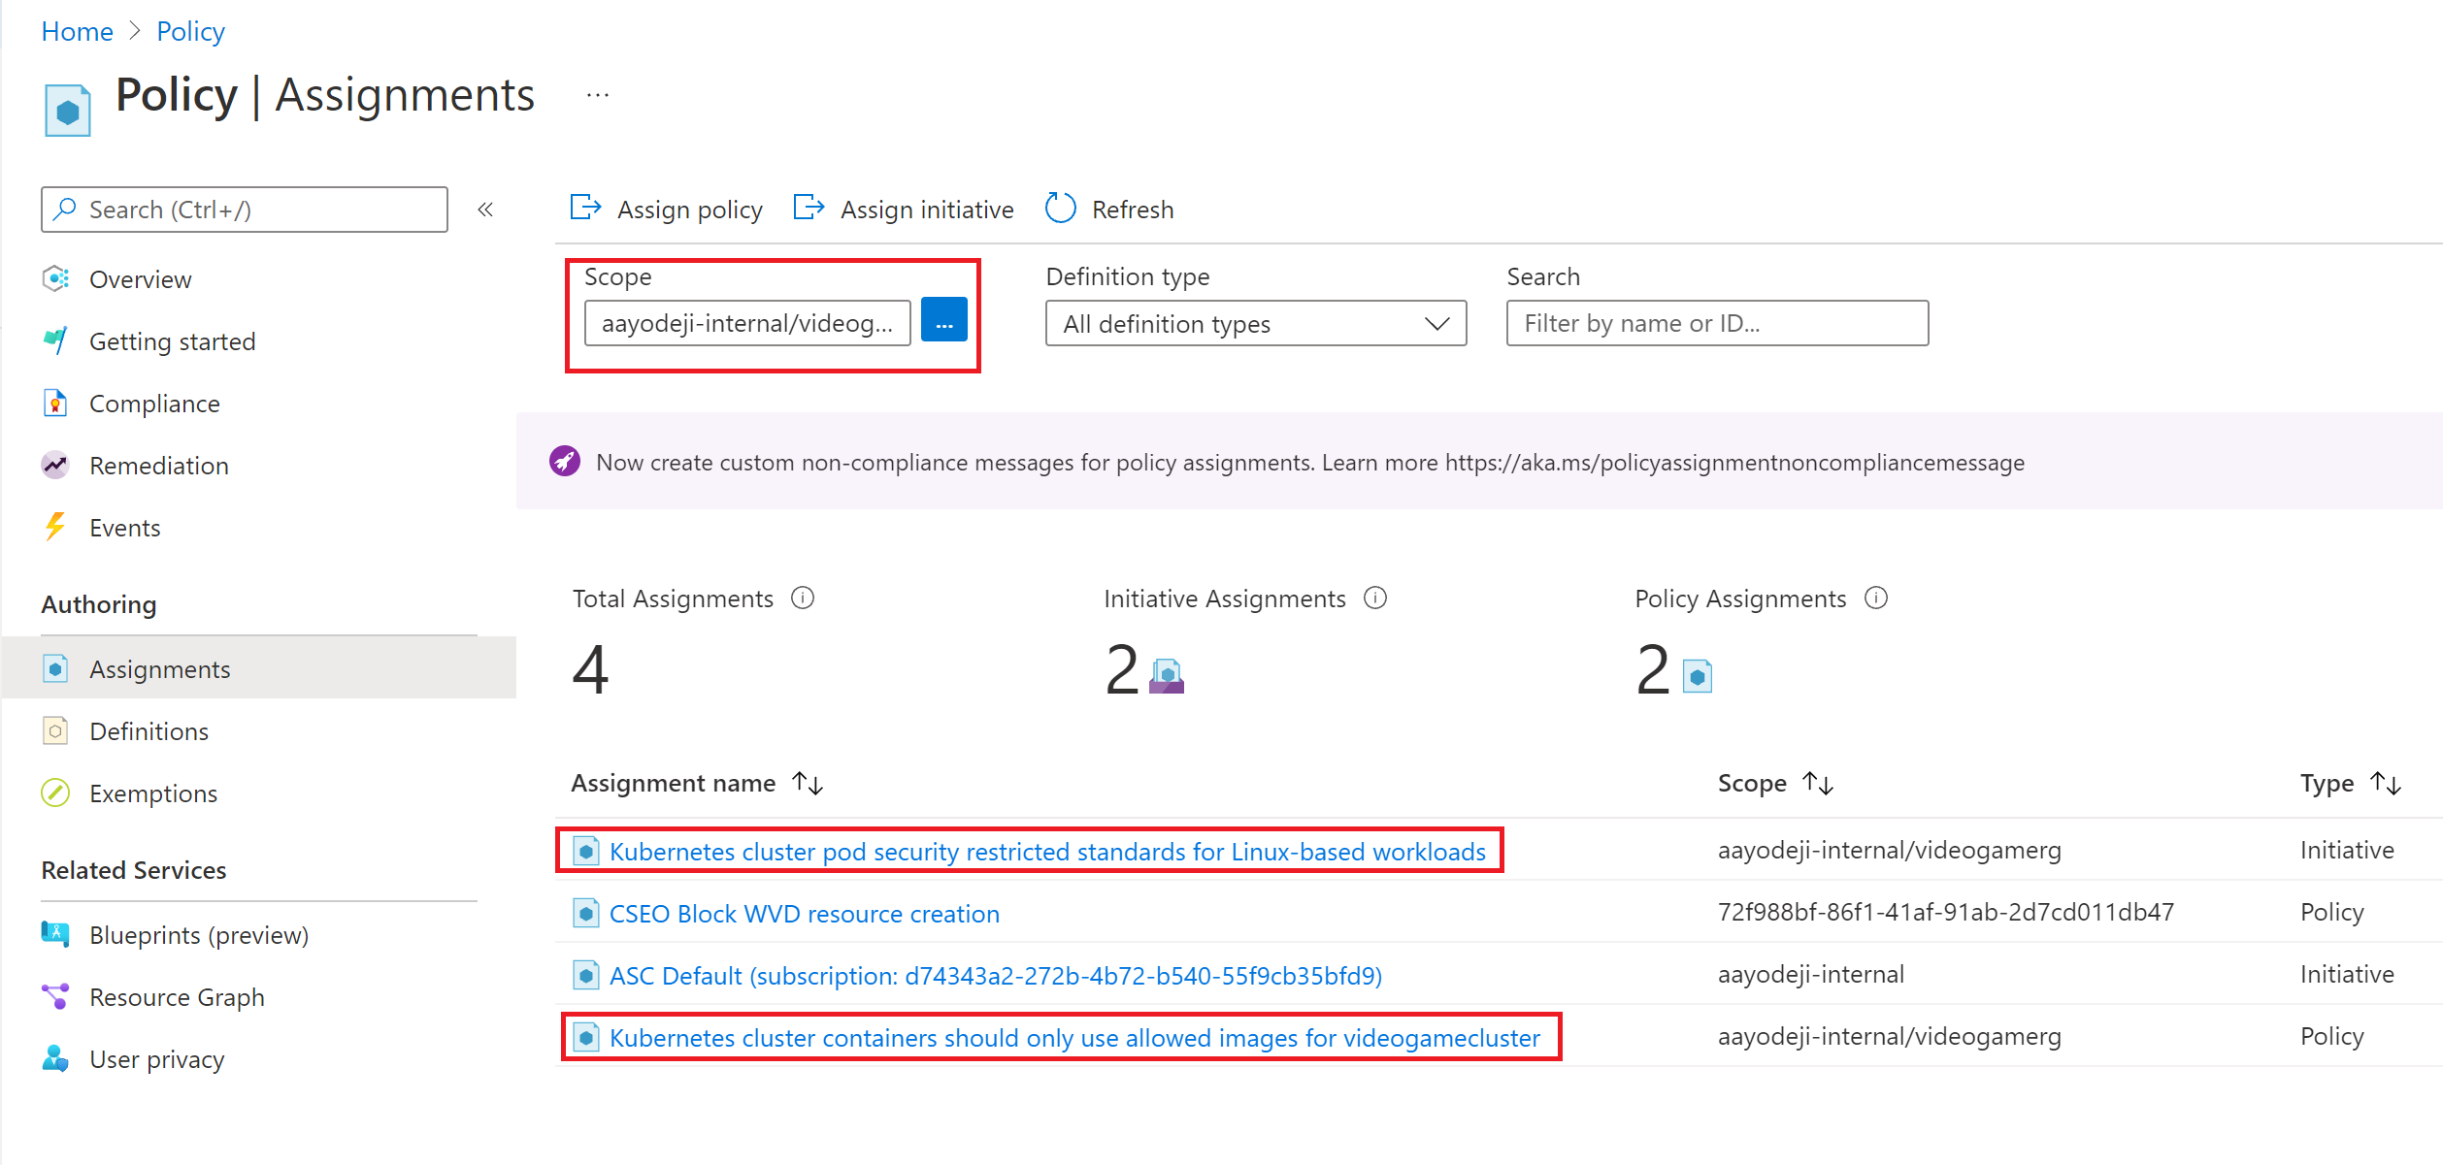
Task: Click the Compliance icon in sidebar
Action: click(55, 403)
